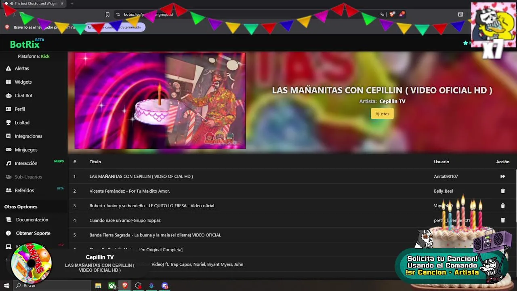
Task: Open the Brave Rewards triangle icon
Action: point(401,15)
